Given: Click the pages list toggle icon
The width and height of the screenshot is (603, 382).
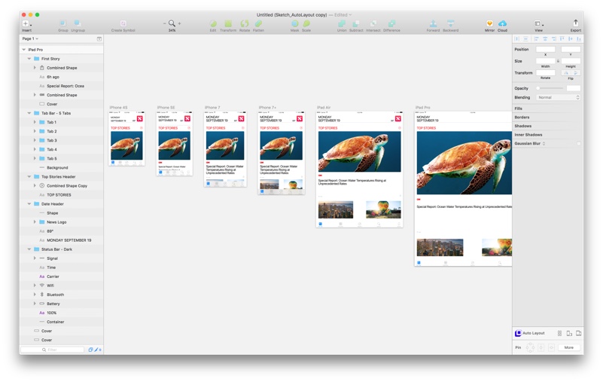Looking at the screenshot, I should (99, 38).
